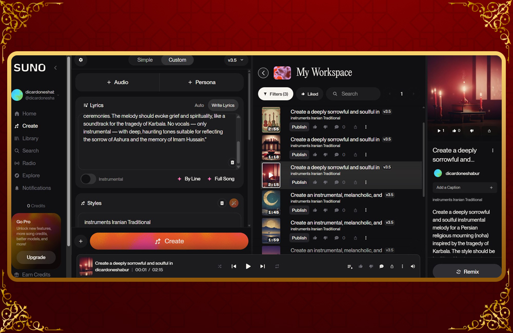Click the shuffle icon in player bar

220,266
